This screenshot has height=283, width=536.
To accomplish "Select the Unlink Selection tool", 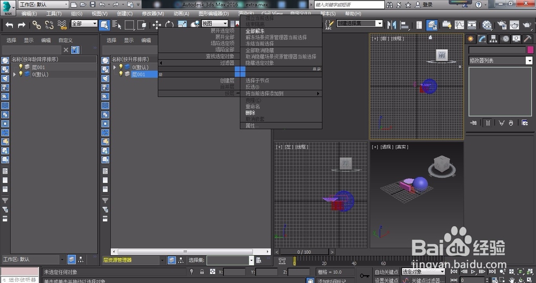I will (49, 25).
